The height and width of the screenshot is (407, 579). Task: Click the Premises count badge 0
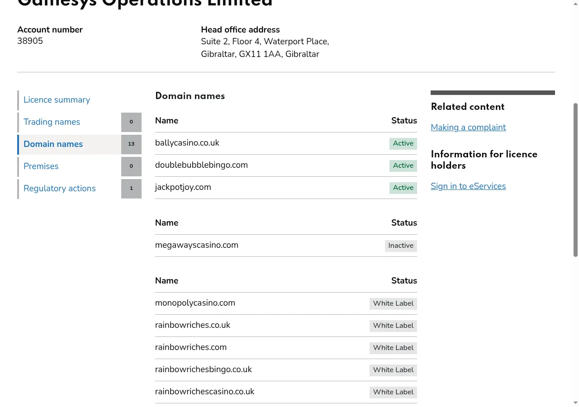131,166
